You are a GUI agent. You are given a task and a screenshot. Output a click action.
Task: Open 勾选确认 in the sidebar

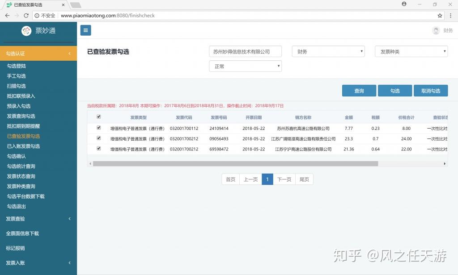coord(17,156)
